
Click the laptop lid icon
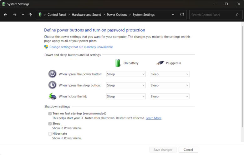(x=53, y=96)
